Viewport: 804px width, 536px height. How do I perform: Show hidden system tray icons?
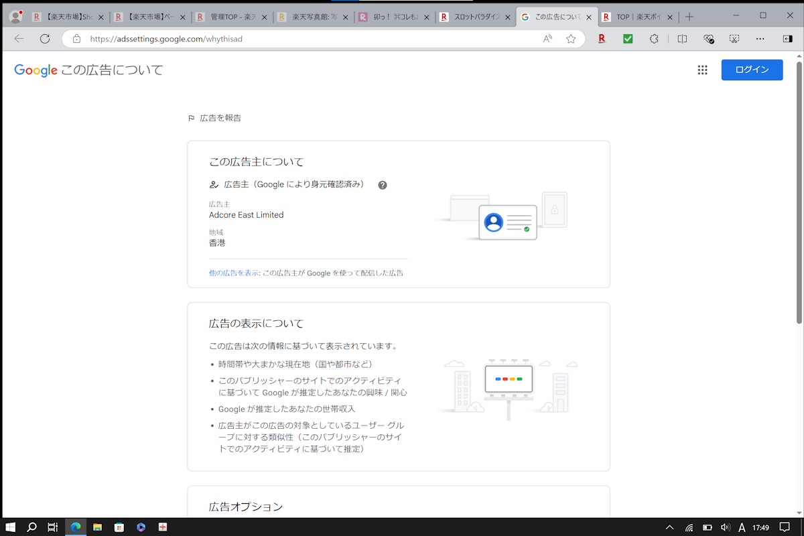tap(669, 527)
